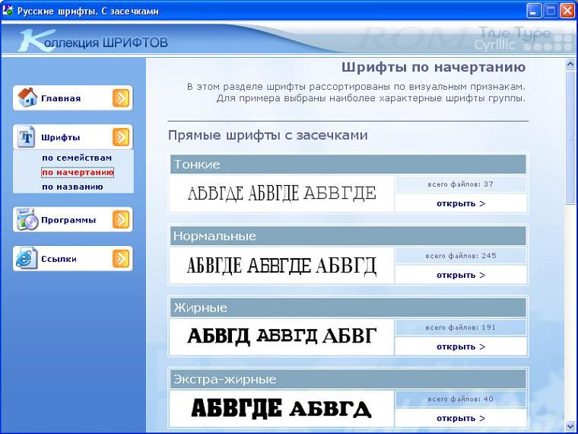Open the Тонкие fonts with открыть link

pos(460,203)
